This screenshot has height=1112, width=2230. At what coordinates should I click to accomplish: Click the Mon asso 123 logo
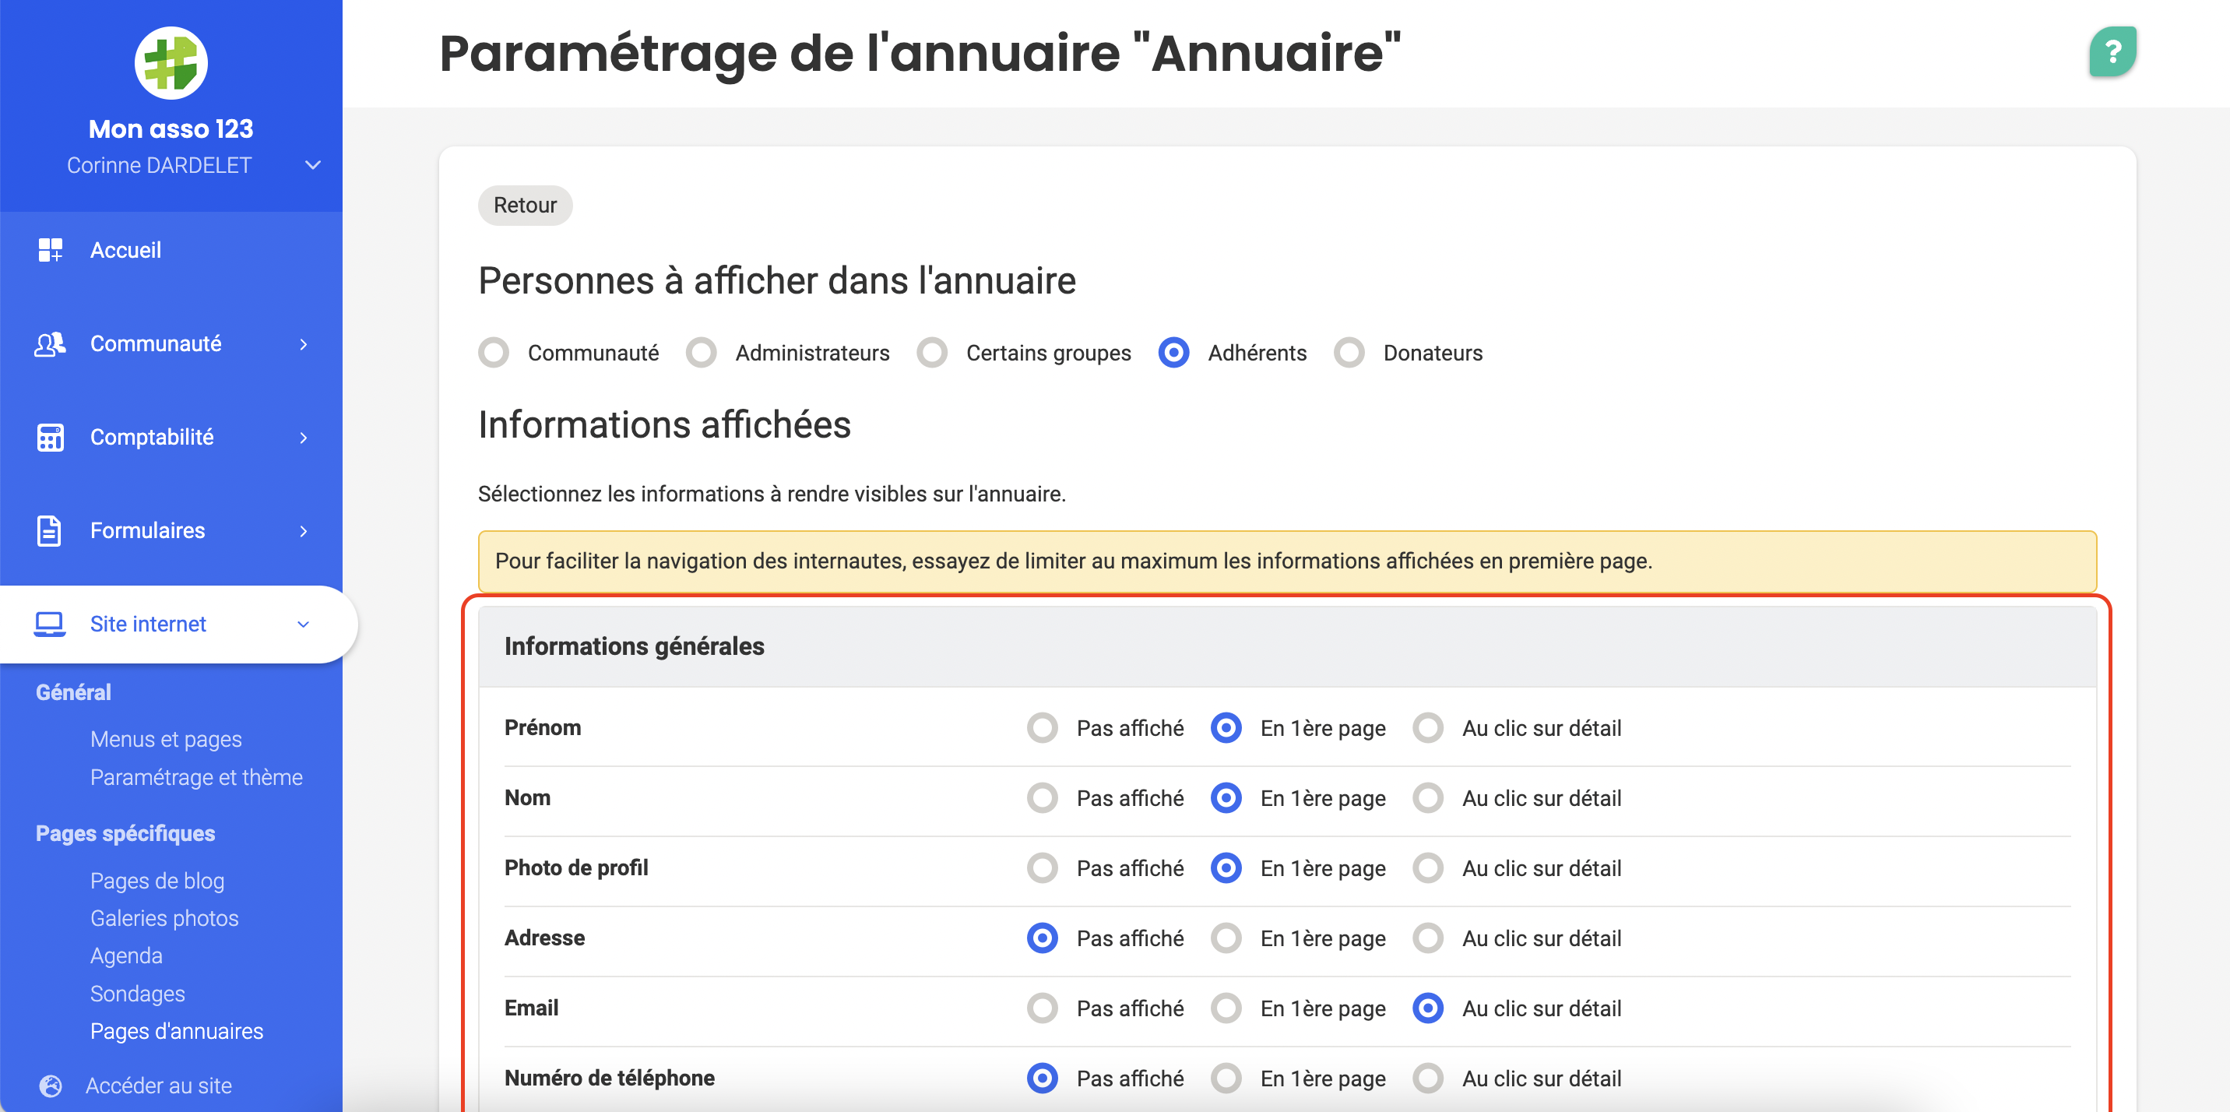pos(171,62)
